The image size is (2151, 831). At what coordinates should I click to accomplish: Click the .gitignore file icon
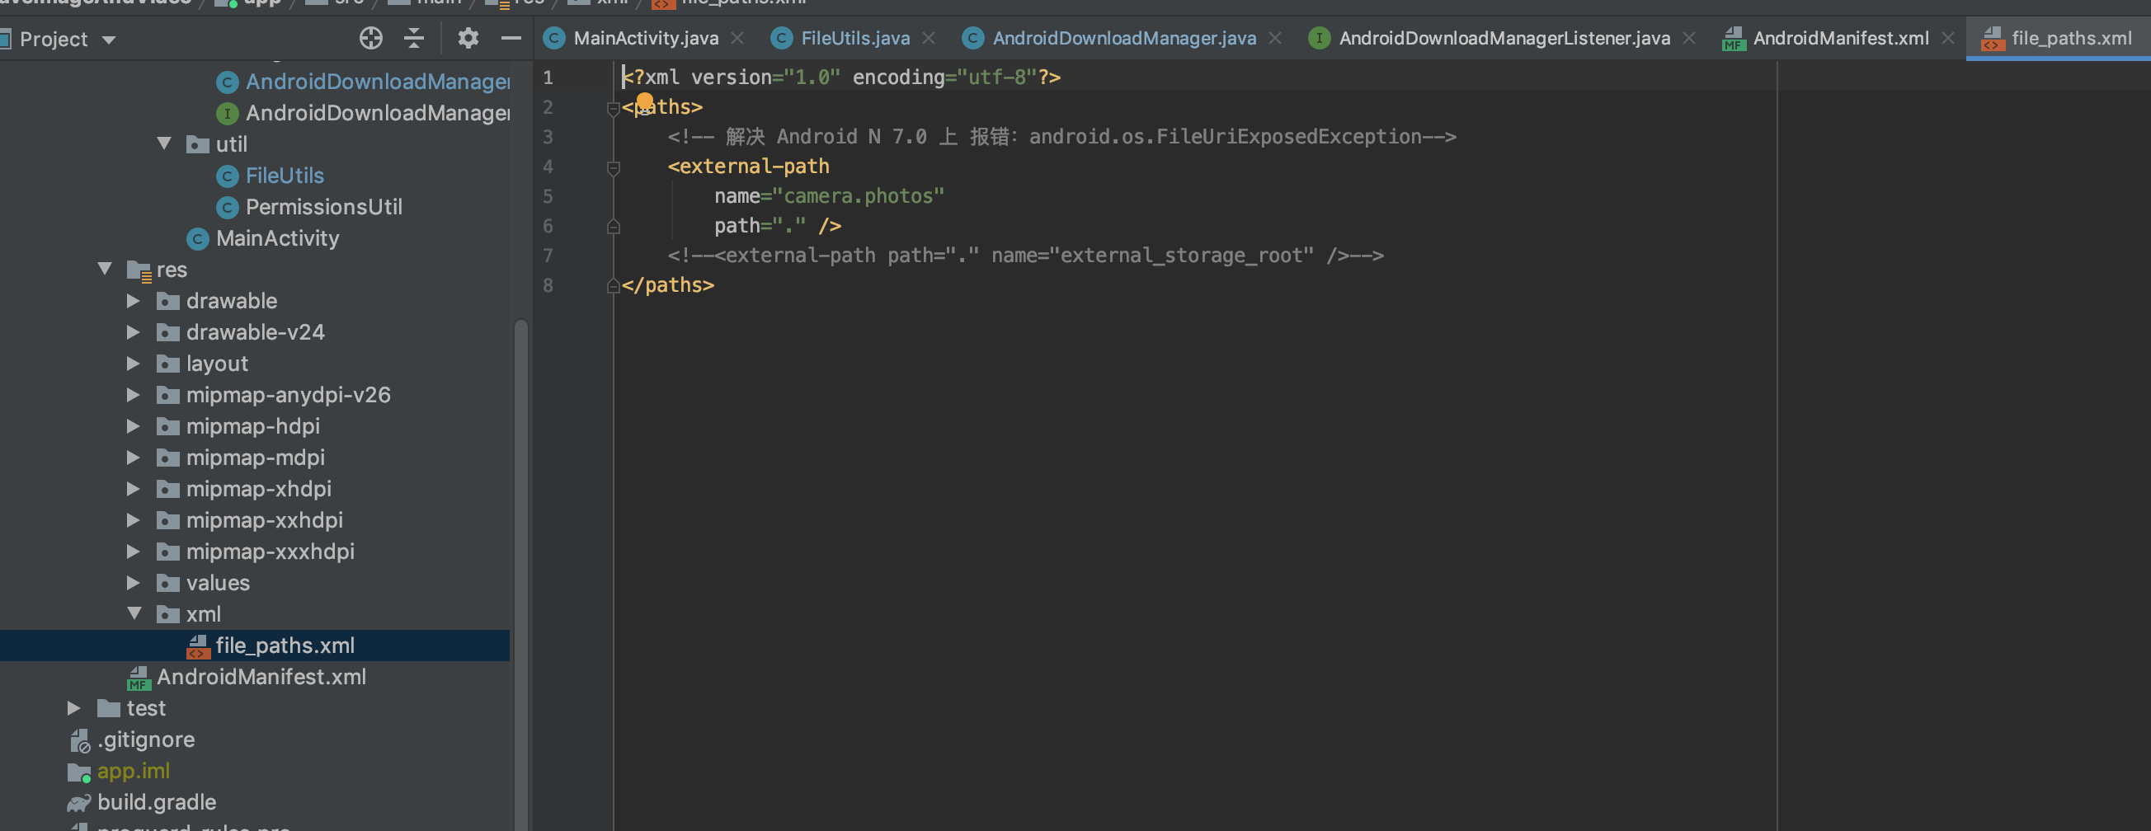coord(79,740)
